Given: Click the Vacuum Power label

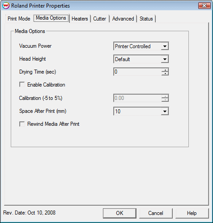Looking at the screenshot, I should tap(35, 46).
